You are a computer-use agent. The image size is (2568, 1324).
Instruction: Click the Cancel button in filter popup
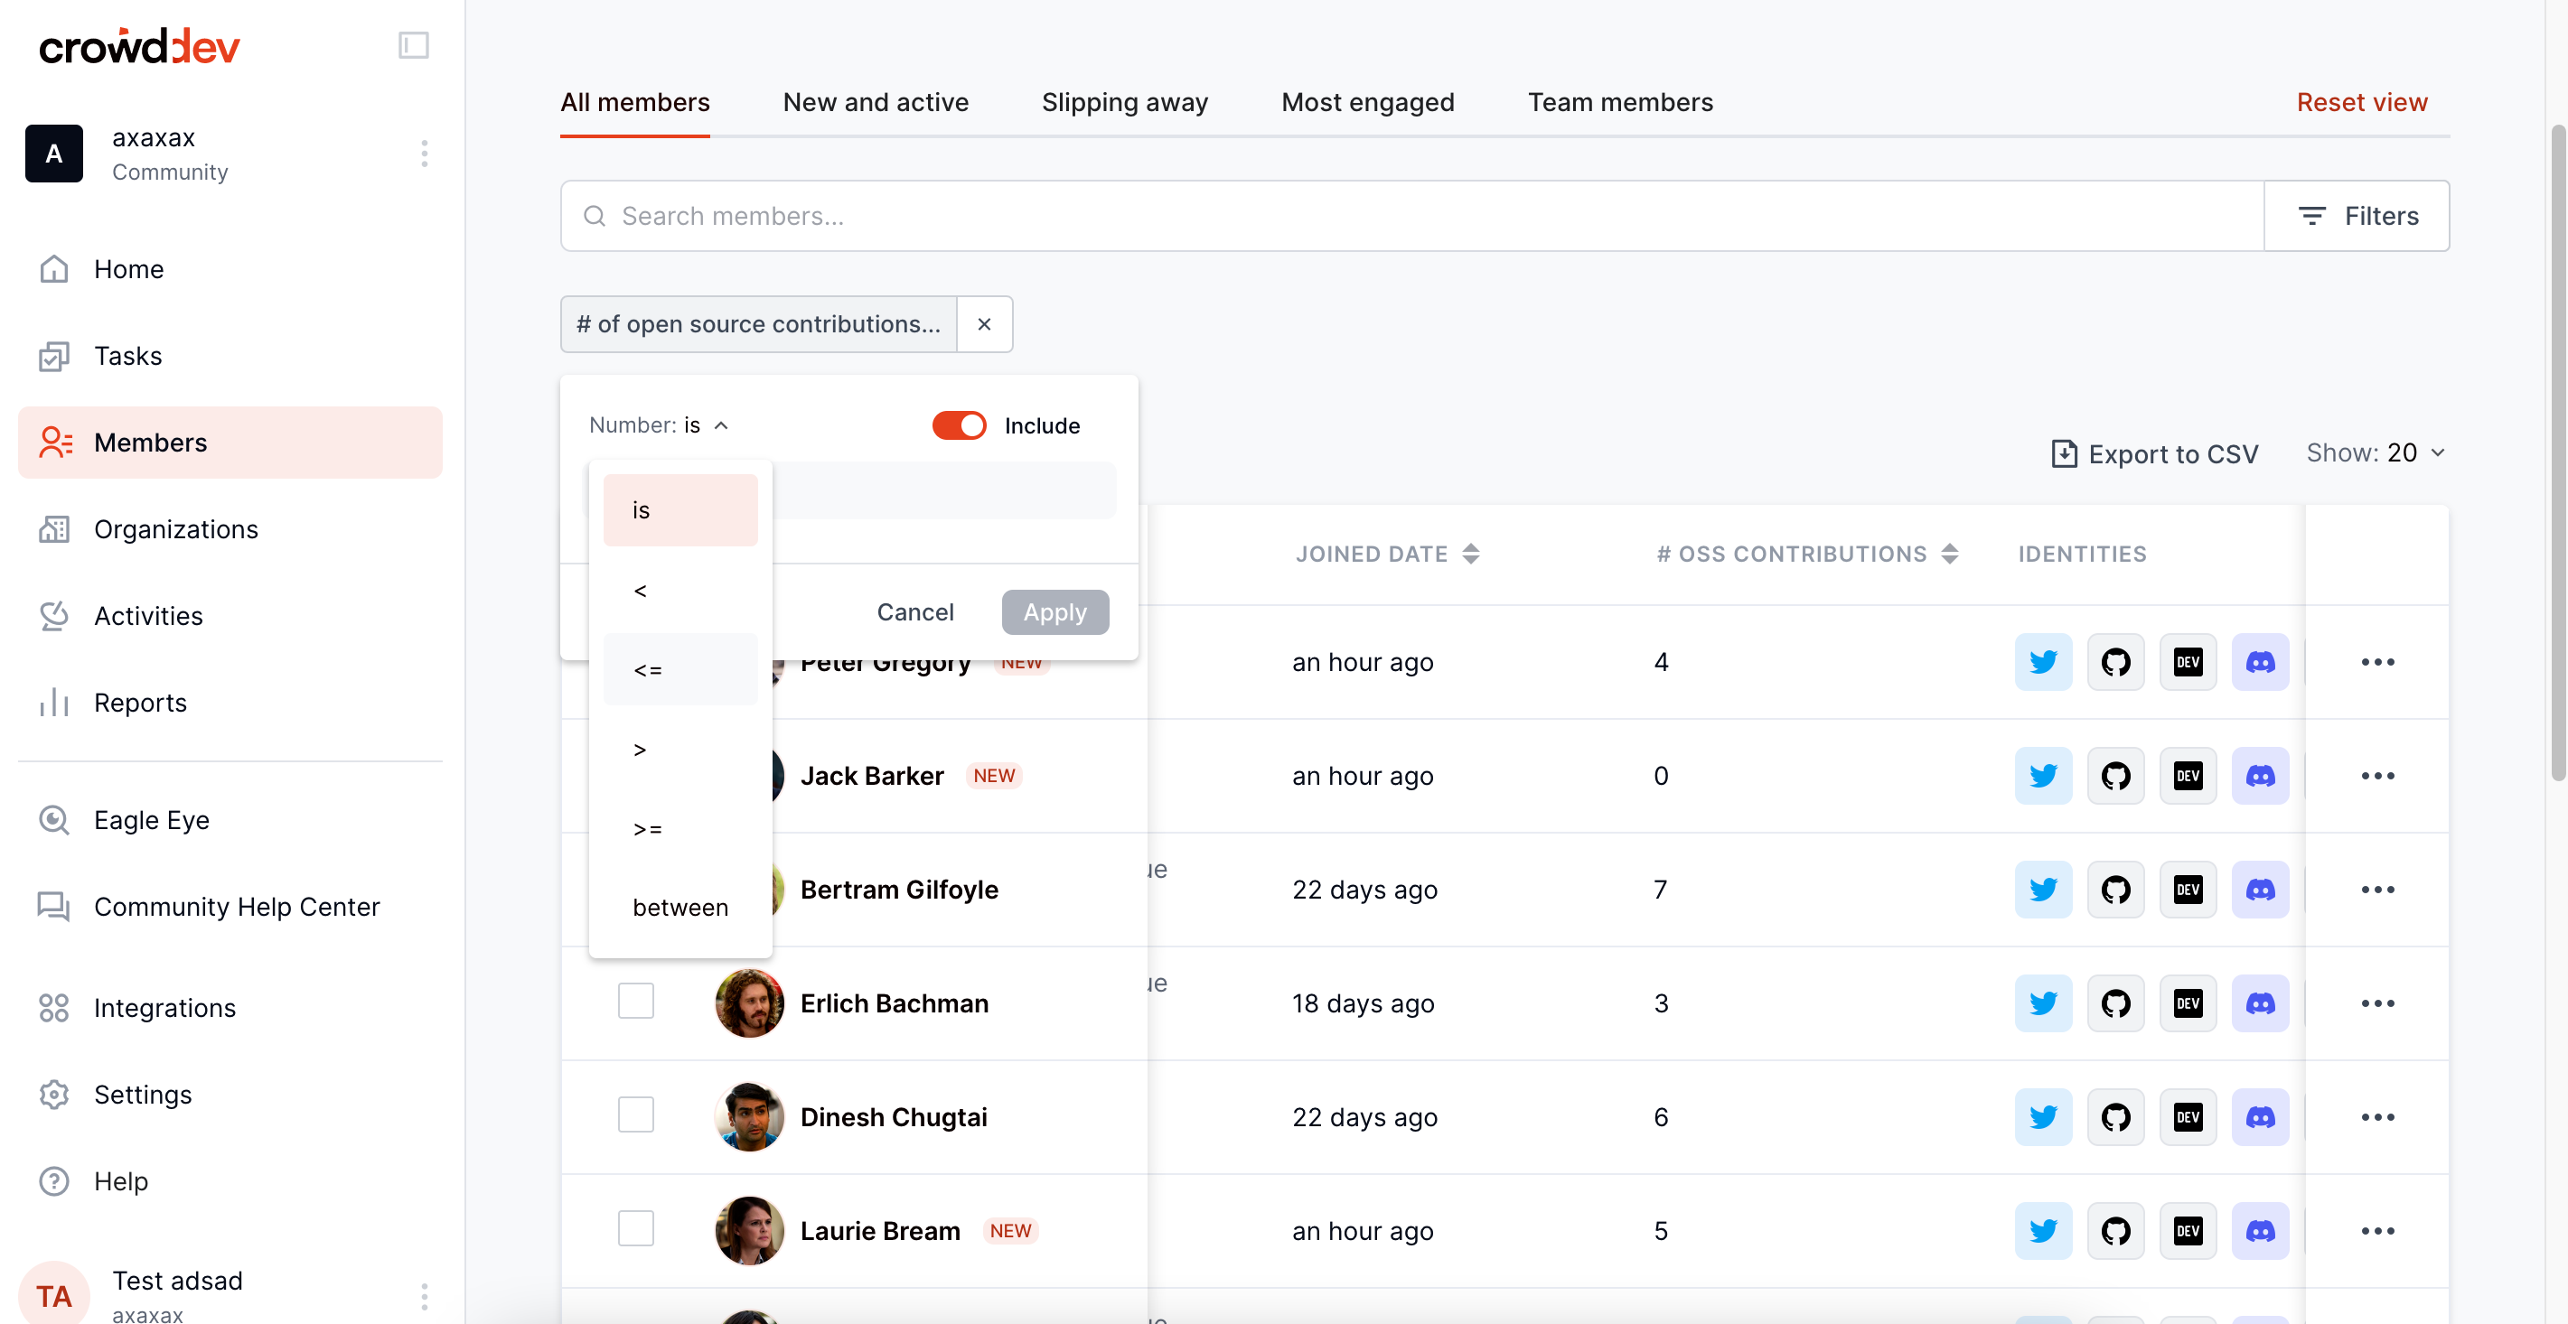914,611
